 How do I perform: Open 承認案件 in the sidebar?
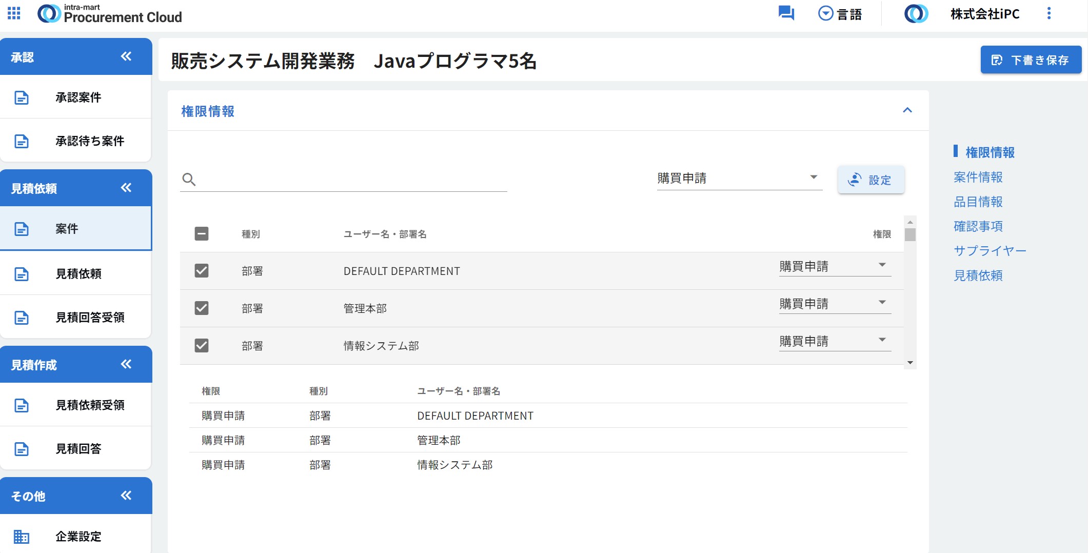75,97
